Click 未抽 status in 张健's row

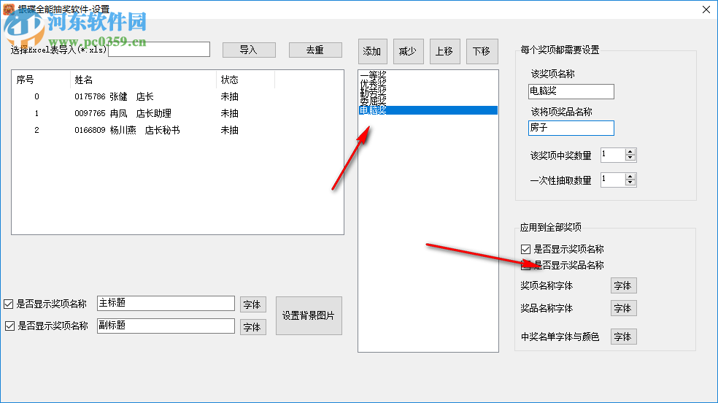[229, 96]
